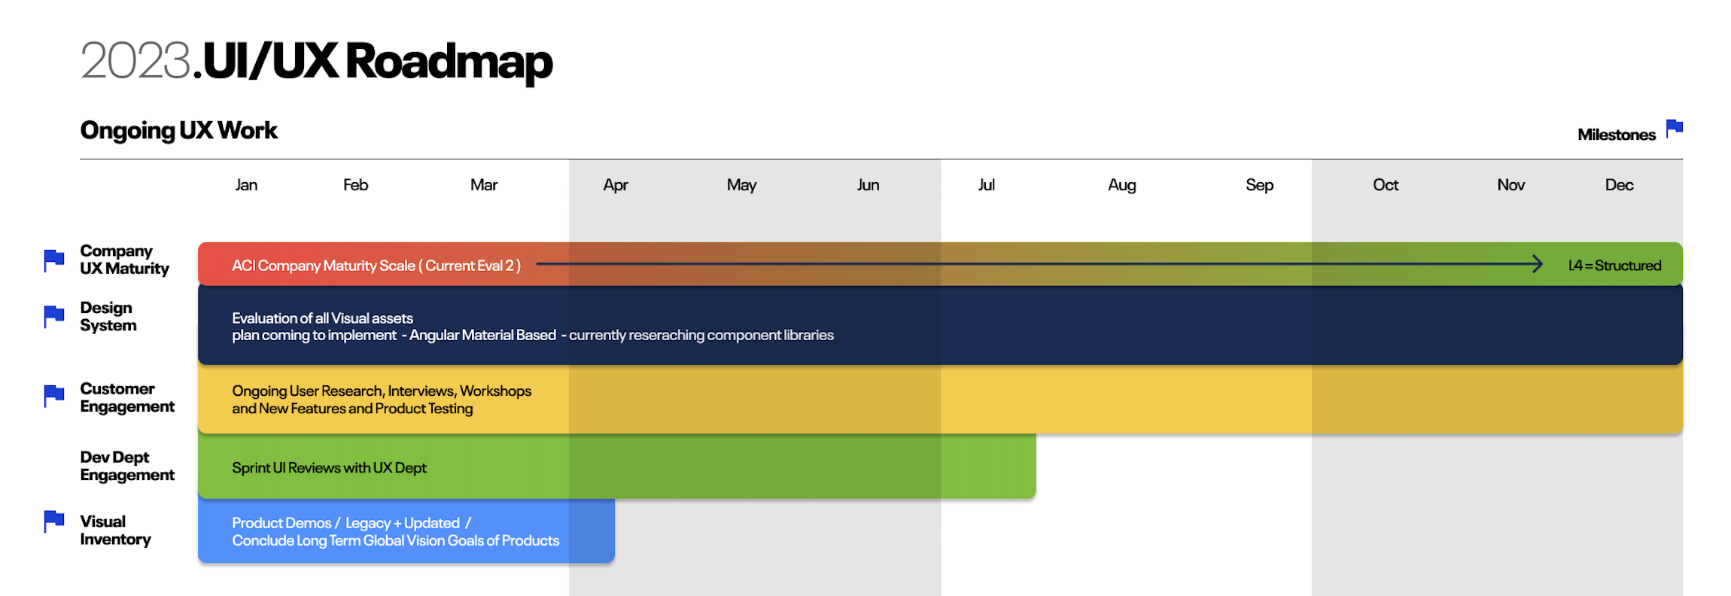This screenshot has height=596, width=1731.
Task: Click the '2023.UI/UX Roadmap' title
Action: pos(316,61)
